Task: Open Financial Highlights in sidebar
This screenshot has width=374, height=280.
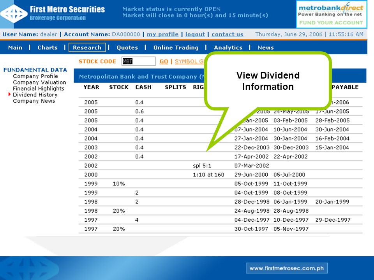Action: click(x=39, y=89)
